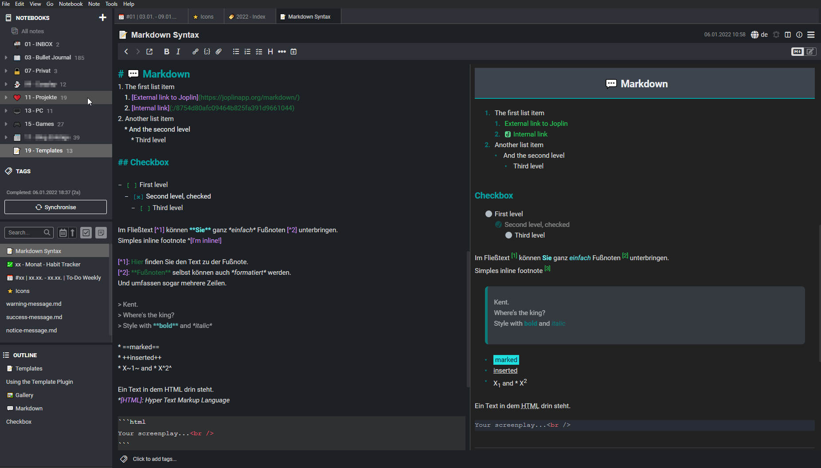Toggle editor layout columns icon
Image resolution: width=821 pixels, height=468 pixels.
pos(788,35)
